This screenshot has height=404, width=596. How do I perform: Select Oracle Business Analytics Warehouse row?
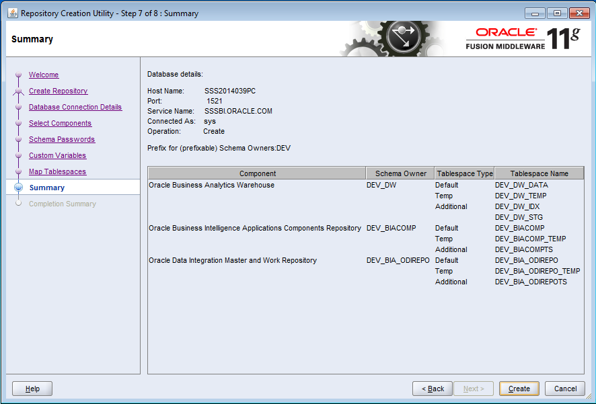click(211, 185)
